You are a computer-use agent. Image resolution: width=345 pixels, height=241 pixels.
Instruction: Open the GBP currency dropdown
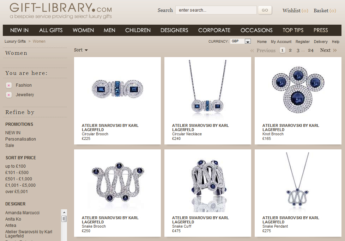(x=241, y=41)
